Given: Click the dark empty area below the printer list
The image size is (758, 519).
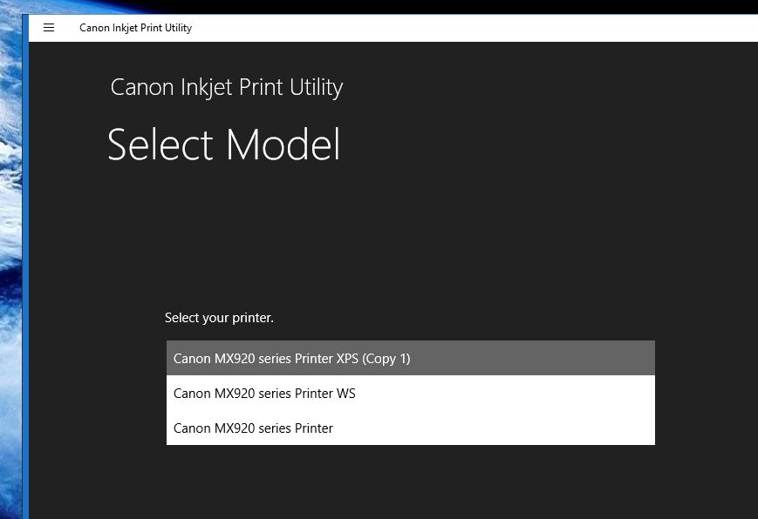Looking at the screenshot, I should 411,482.
